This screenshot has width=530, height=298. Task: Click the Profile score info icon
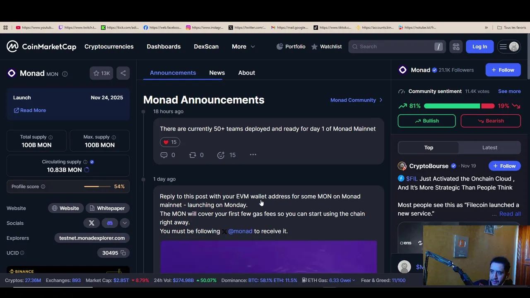(x=43, y=187)
